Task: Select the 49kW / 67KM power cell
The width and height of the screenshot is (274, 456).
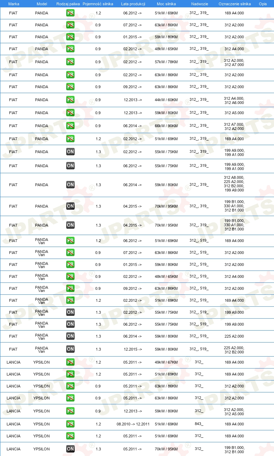Action: coord(166,363)
